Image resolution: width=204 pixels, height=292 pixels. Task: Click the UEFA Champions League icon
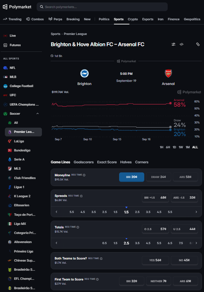[x=6, y=104]
